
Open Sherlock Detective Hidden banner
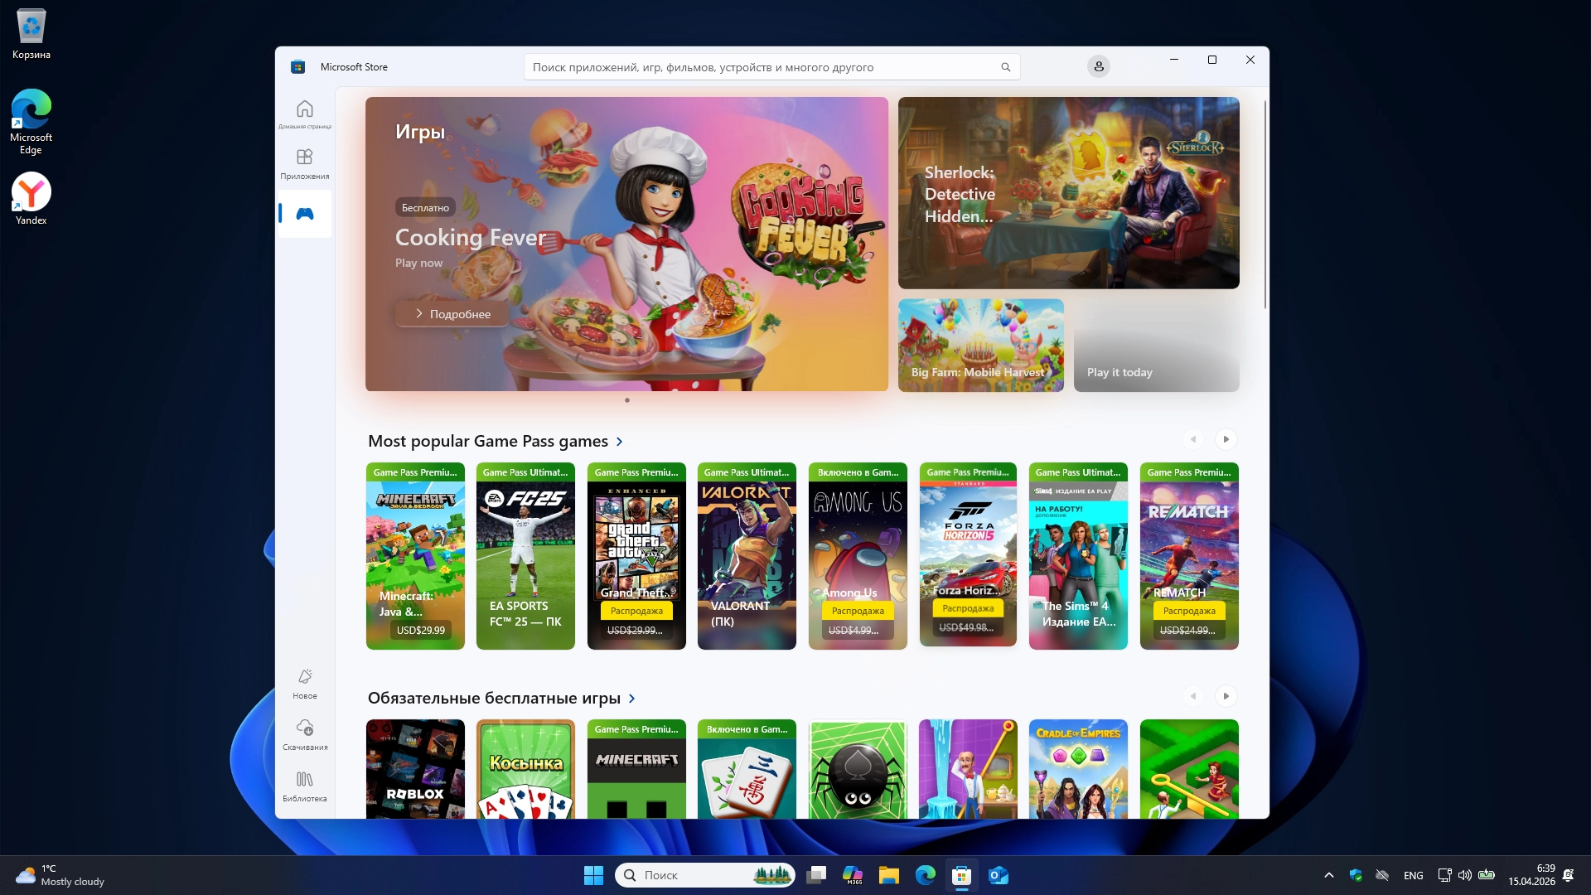(x=1068, y=193)
